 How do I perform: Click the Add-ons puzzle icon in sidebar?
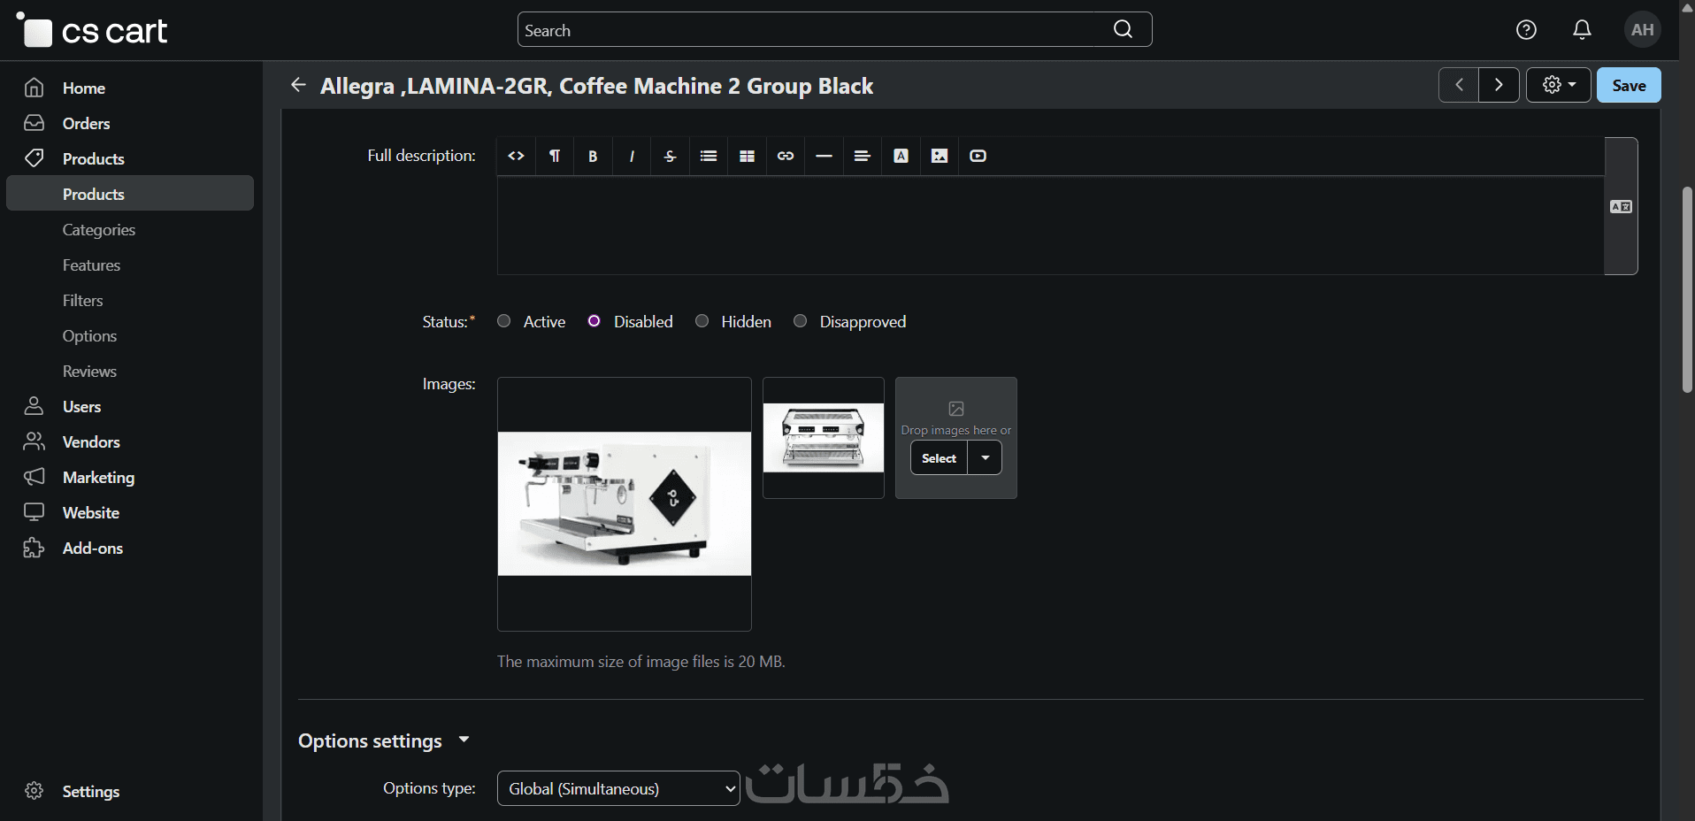[35, 548]
